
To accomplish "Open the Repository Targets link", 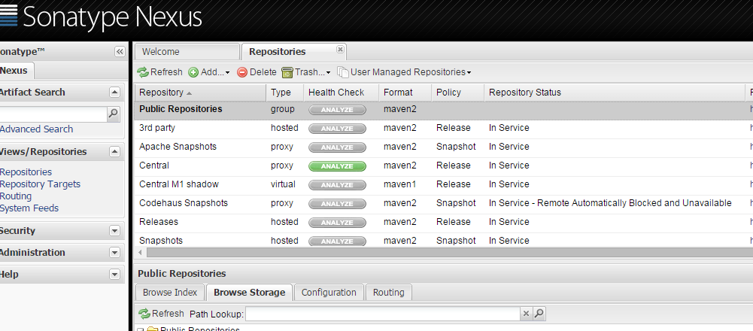I will pos(40,184).
